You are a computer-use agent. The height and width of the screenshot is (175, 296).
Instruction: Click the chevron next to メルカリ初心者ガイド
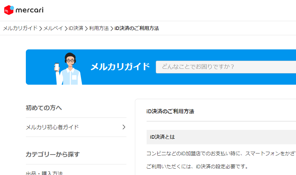point(124,127)
